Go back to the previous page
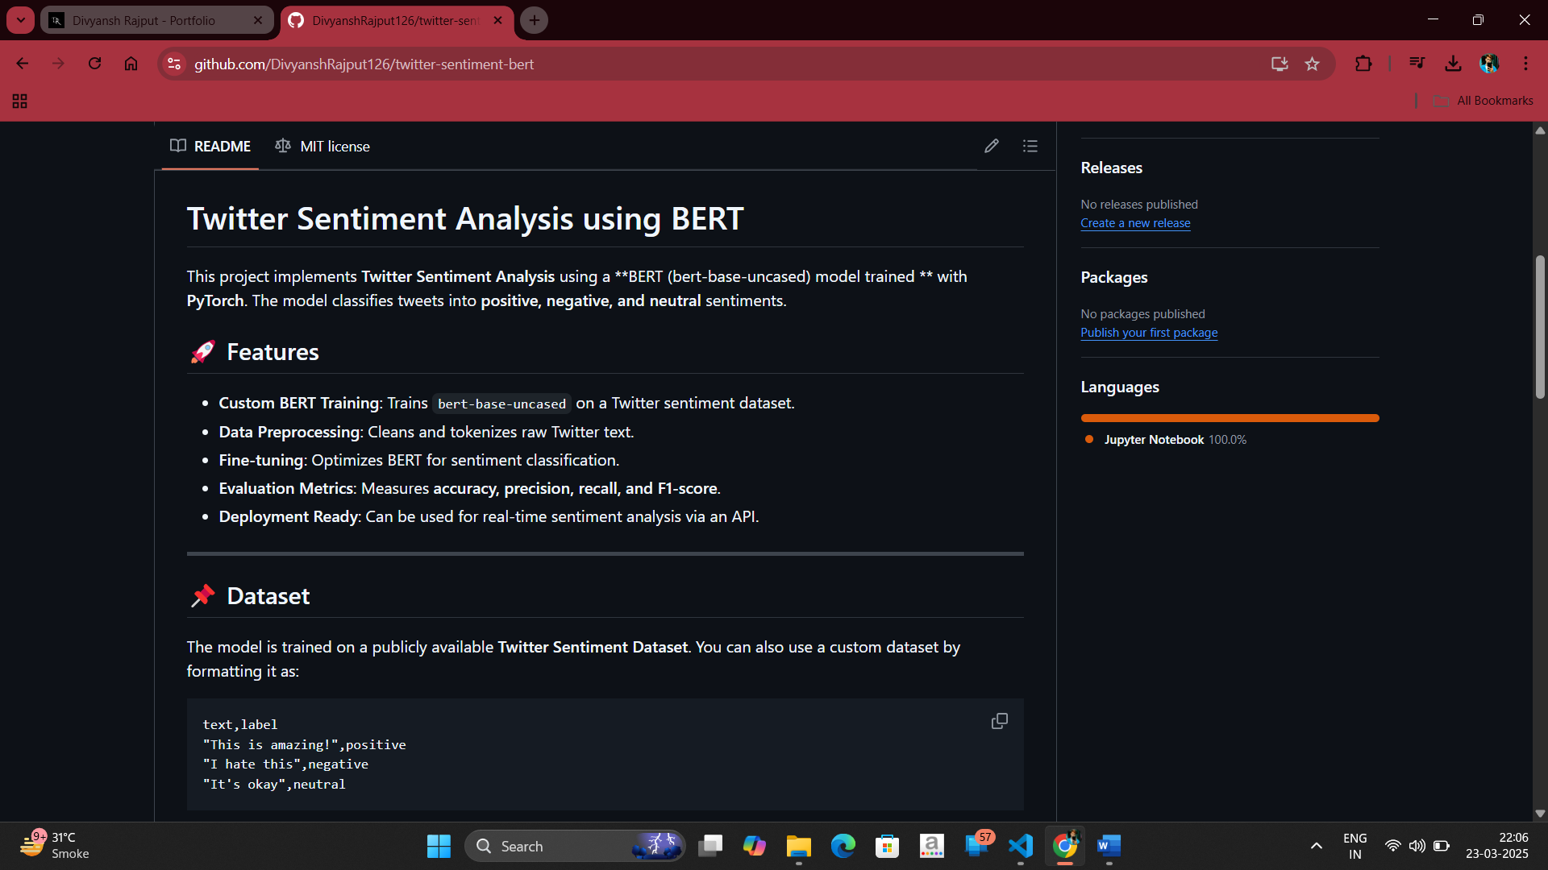Image resolution: width=1548 pixels, height=870 pixels. point(23,64)
